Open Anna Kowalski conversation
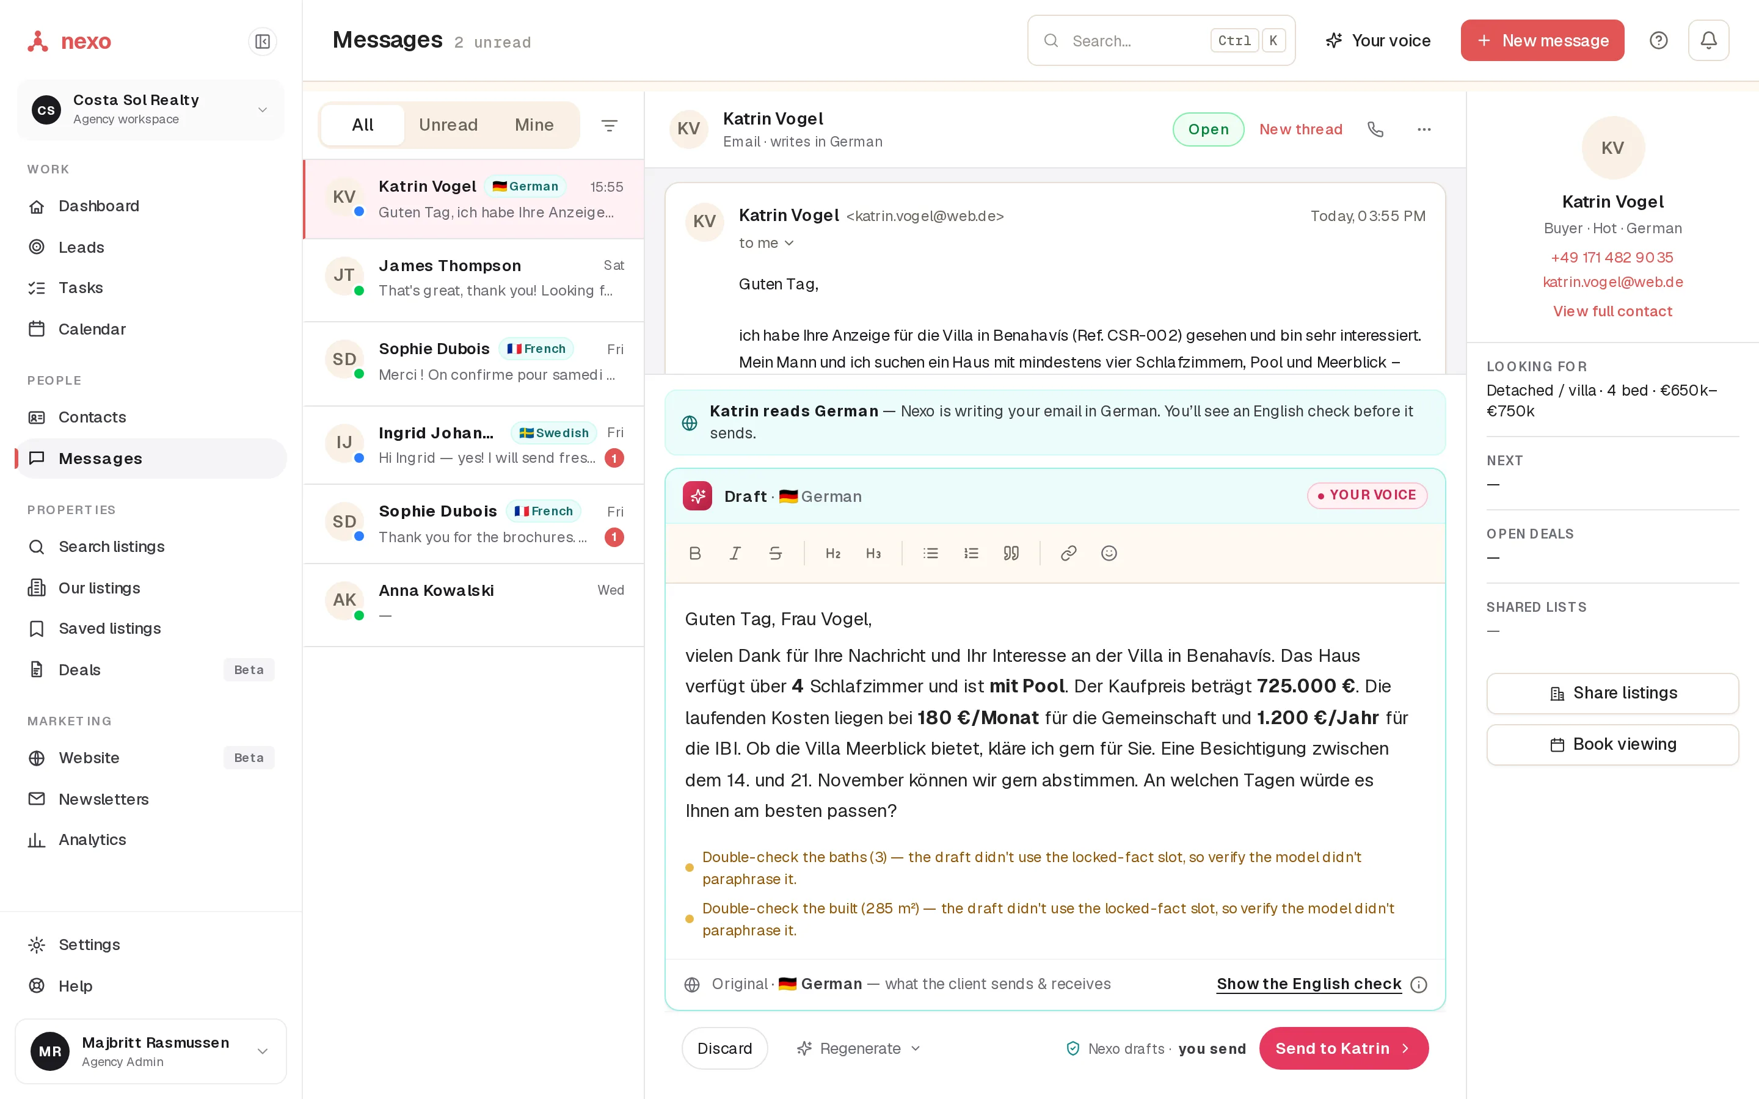 pos(473,604)
